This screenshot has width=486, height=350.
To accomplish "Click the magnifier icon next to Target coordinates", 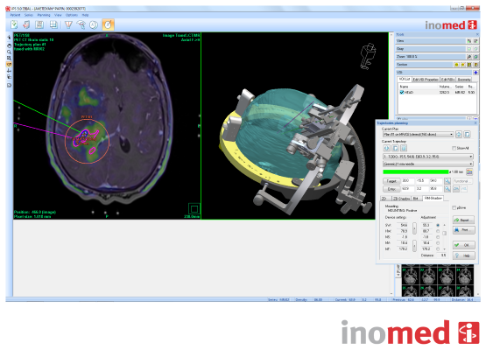I will click(x=447, y=181).
